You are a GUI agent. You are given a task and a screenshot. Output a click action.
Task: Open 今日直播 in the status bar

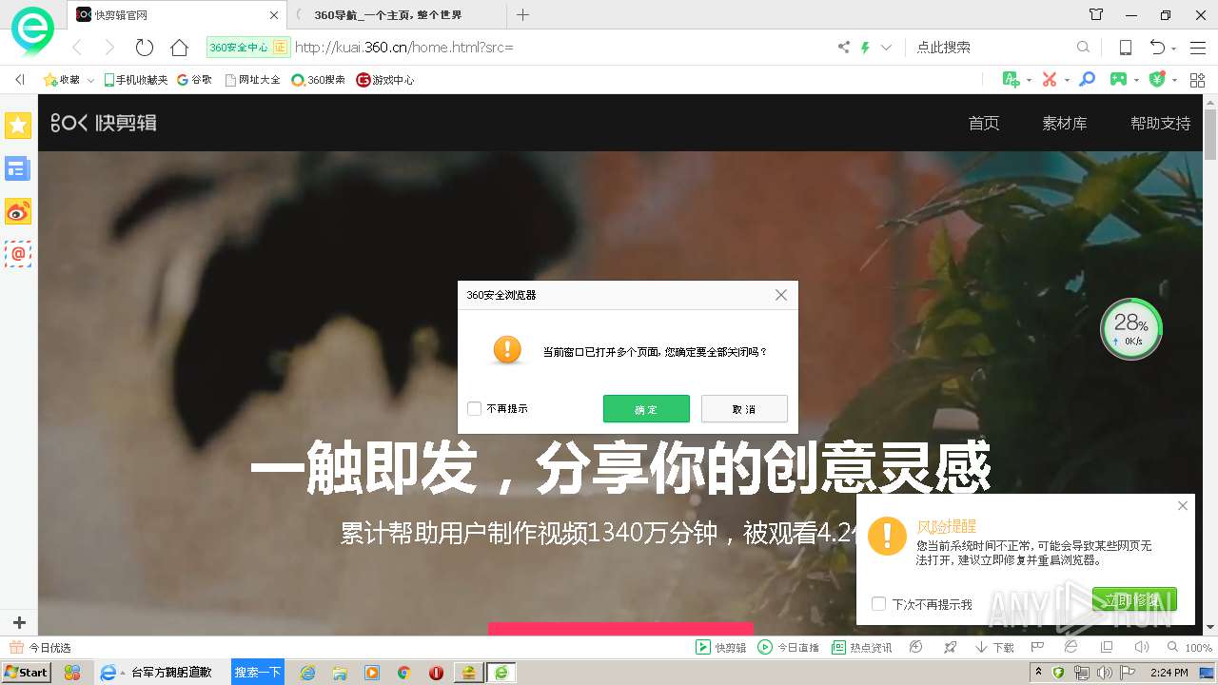(788, 647)
